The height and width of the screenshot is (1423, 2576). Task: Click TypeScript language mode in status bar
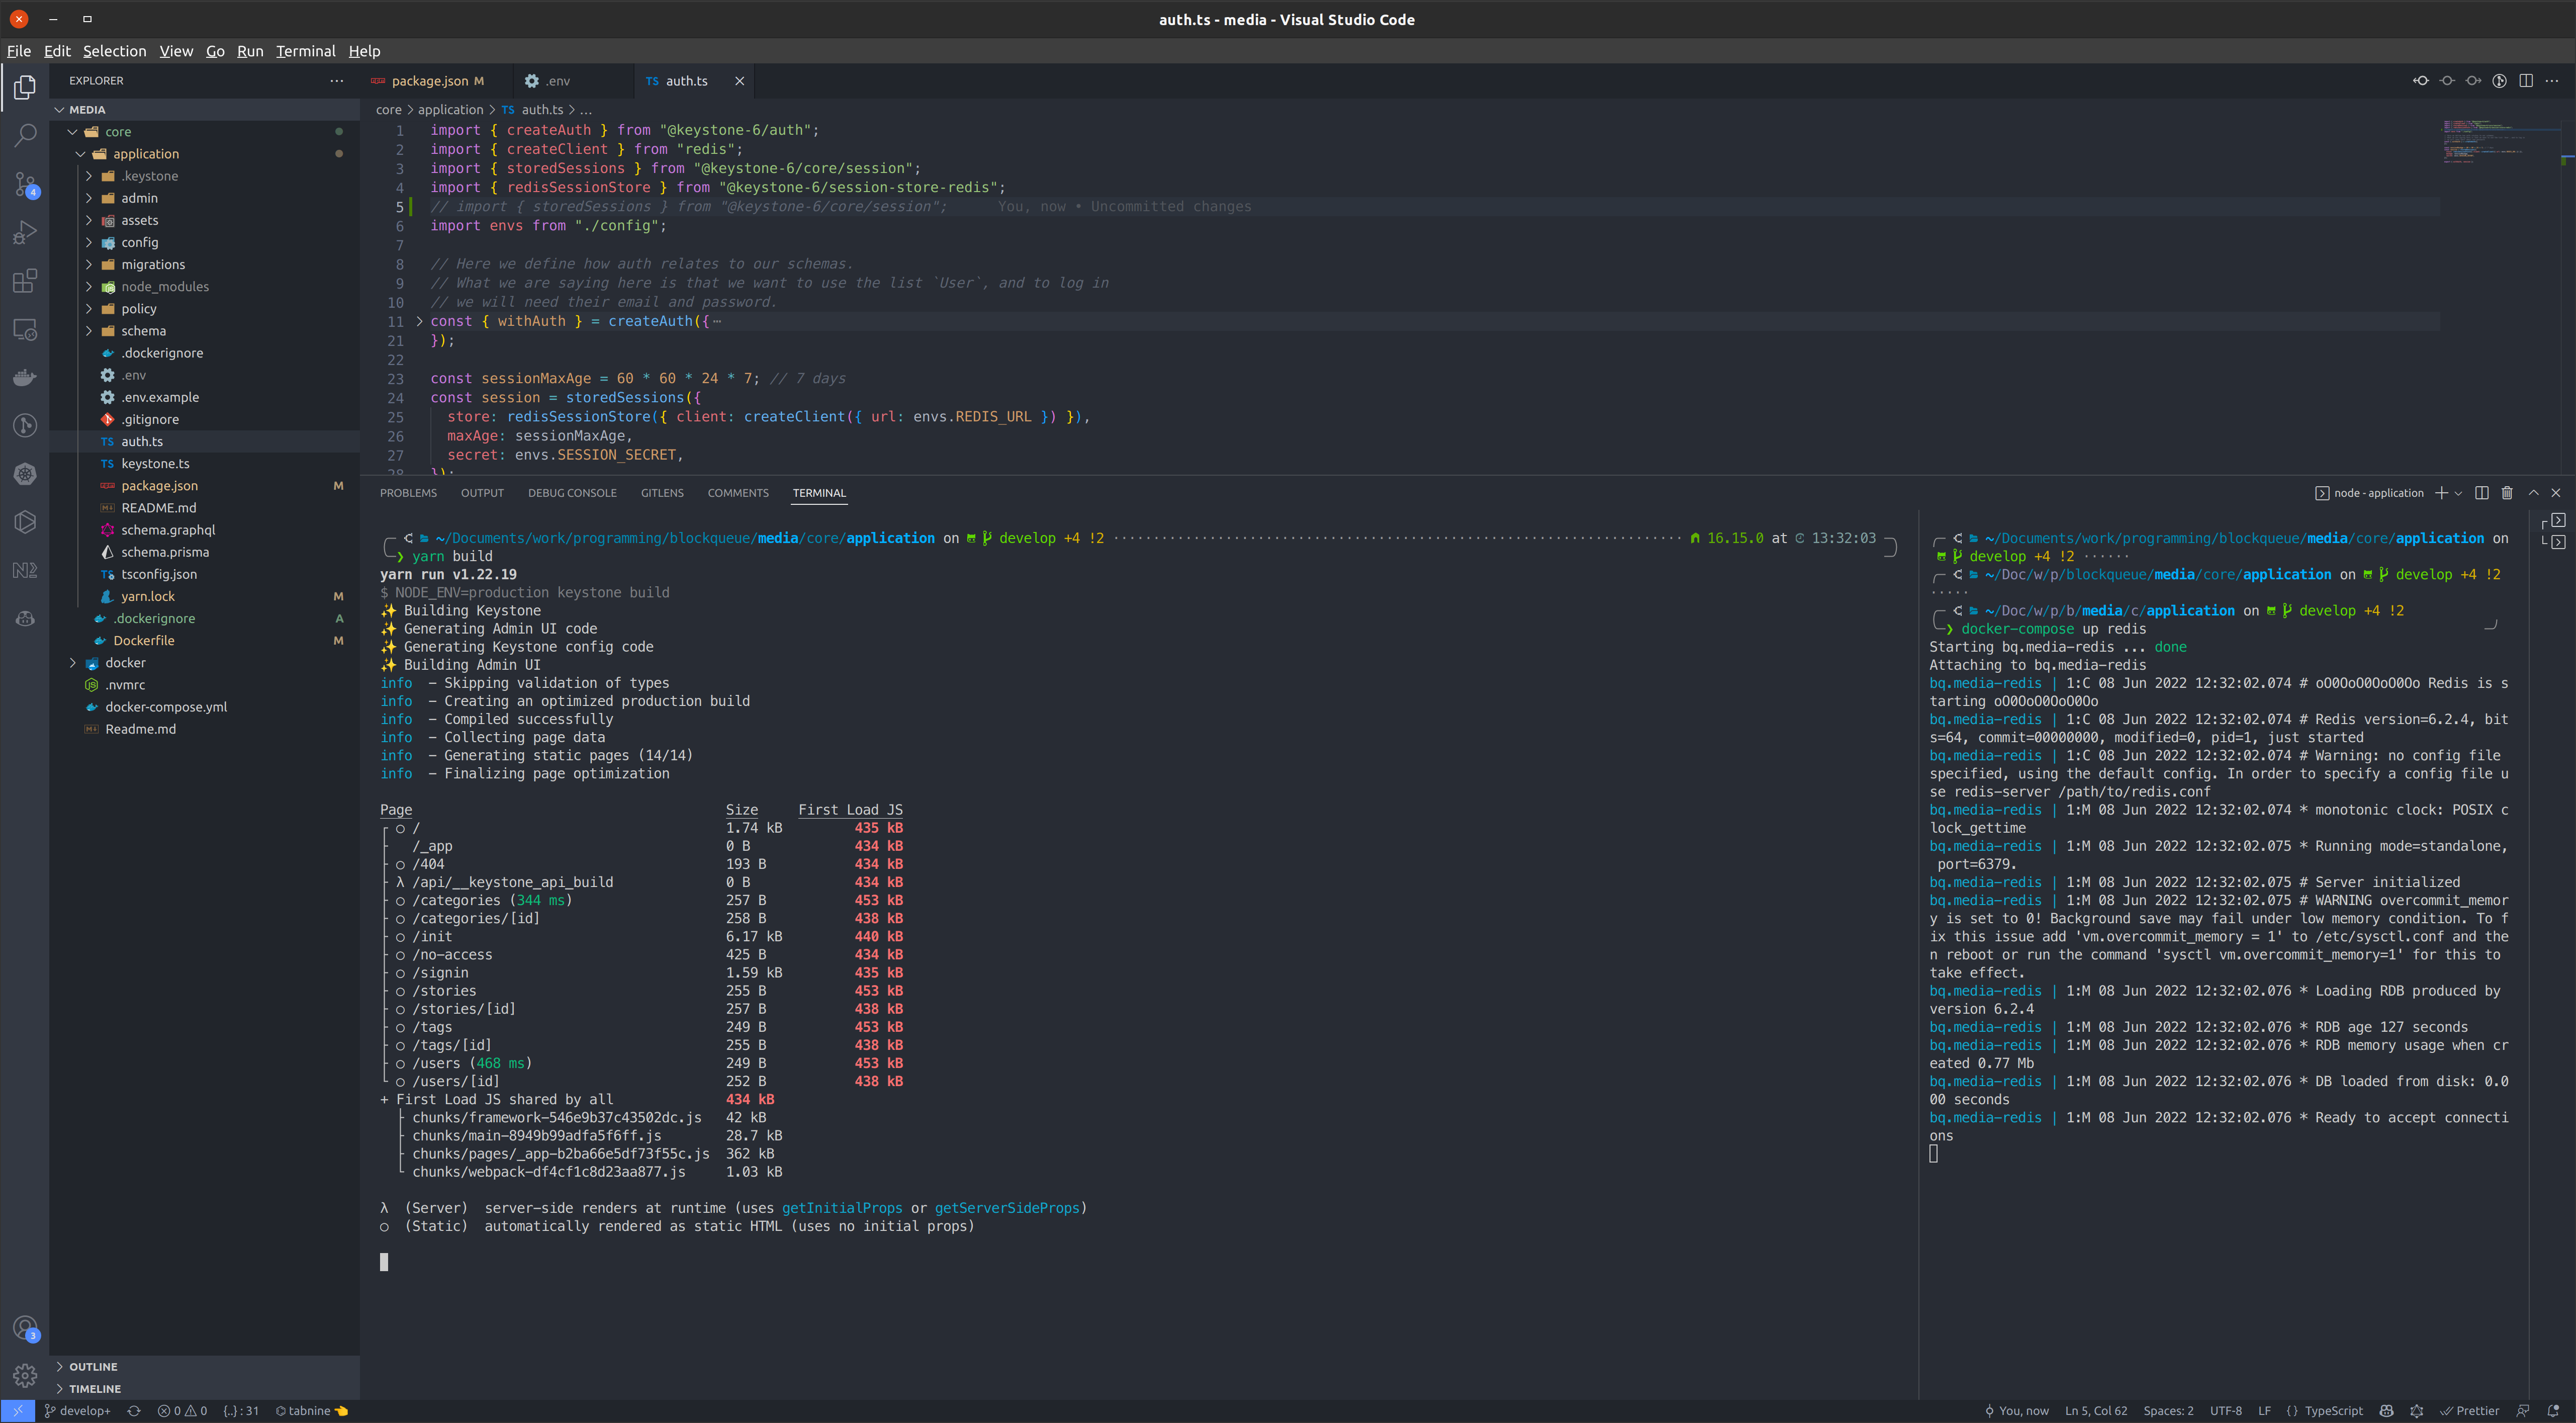click(x=2333, y=1410)
